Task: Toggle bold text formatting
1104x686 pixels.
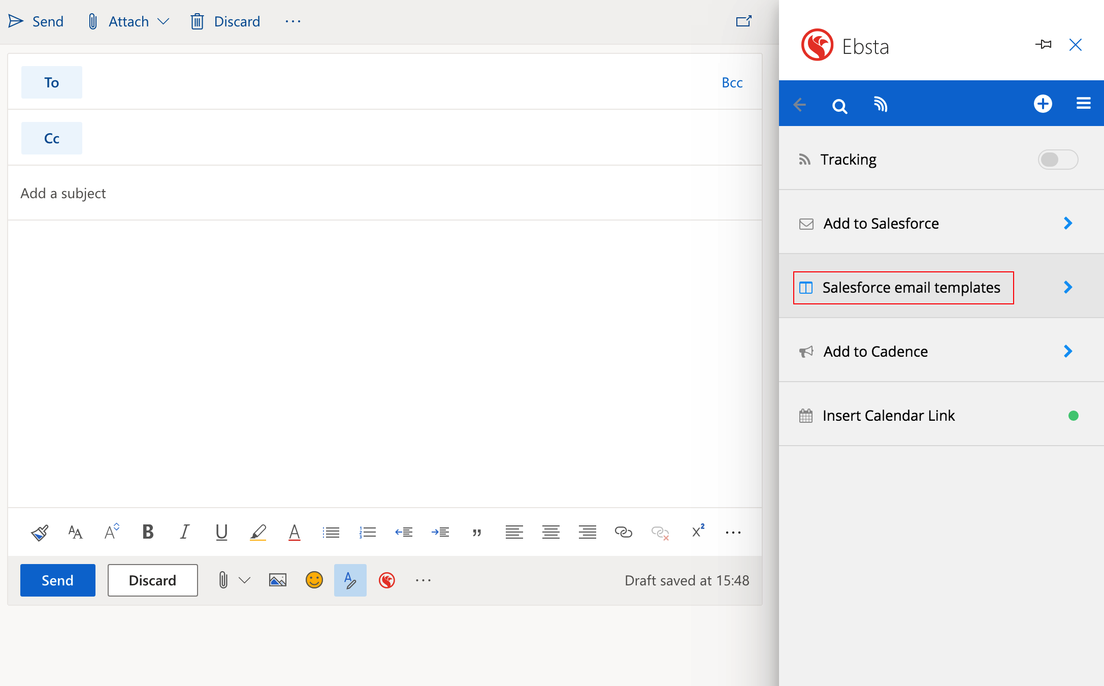Action: (x=148, y=532)
